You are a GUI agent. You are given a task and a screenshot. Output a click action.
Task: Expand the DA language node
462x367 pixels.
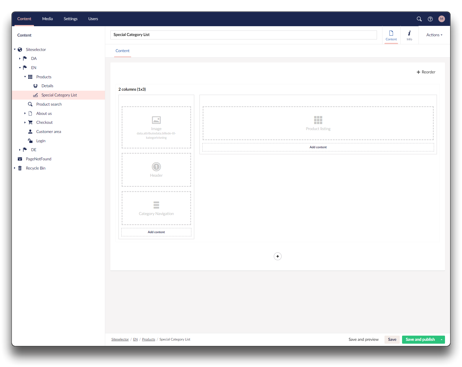[20, 59]
